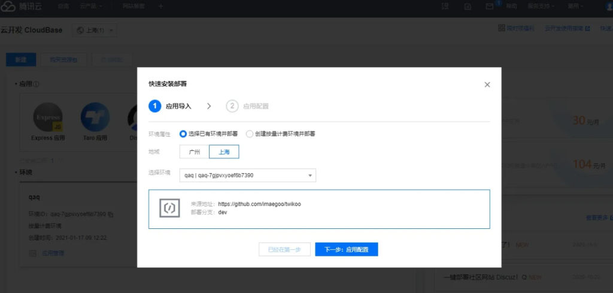Click the code repository icon beside GitHub URL
The width and height of the screenshot is (613, 293).
coord(169,208)
